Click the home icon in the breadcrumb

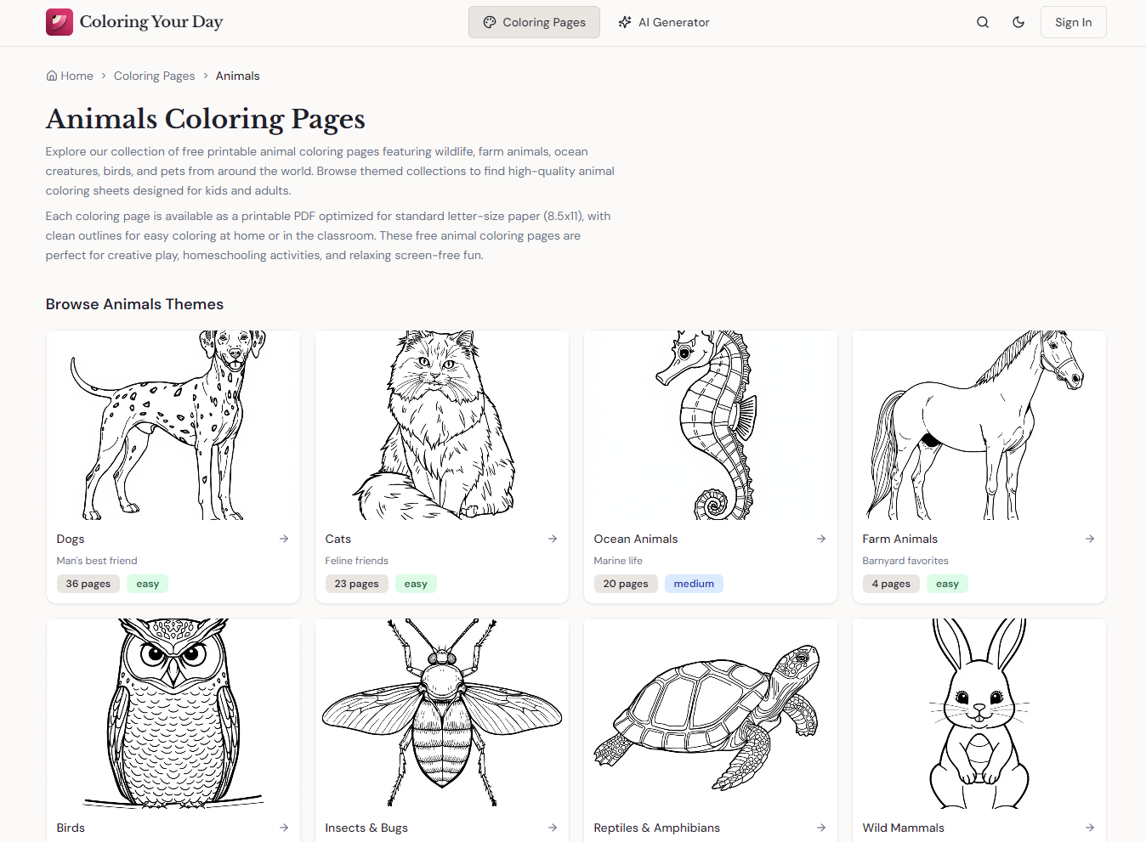(x=51, y=76)
